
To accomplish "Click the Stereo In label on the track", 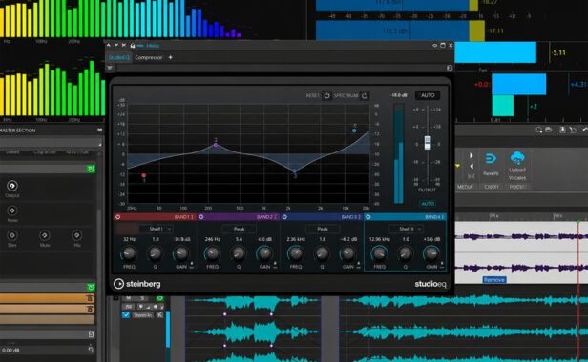I will [x=142, y=315].
